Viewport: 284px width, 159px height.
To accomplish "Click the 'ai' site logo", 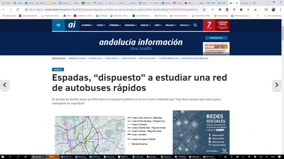I will 72,25.
